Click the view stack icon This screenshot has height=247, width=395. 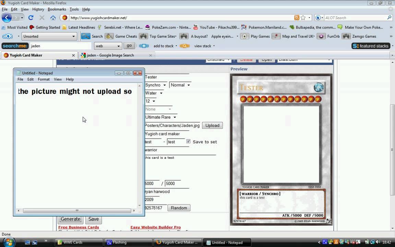[185, 46]
